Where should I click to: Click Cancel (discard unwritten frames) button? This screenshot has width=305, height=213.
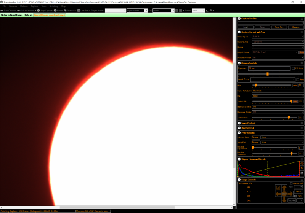point(50,15)
